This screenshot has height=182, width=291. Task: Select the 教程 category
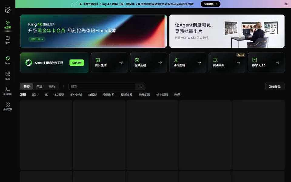click(177, 95)
